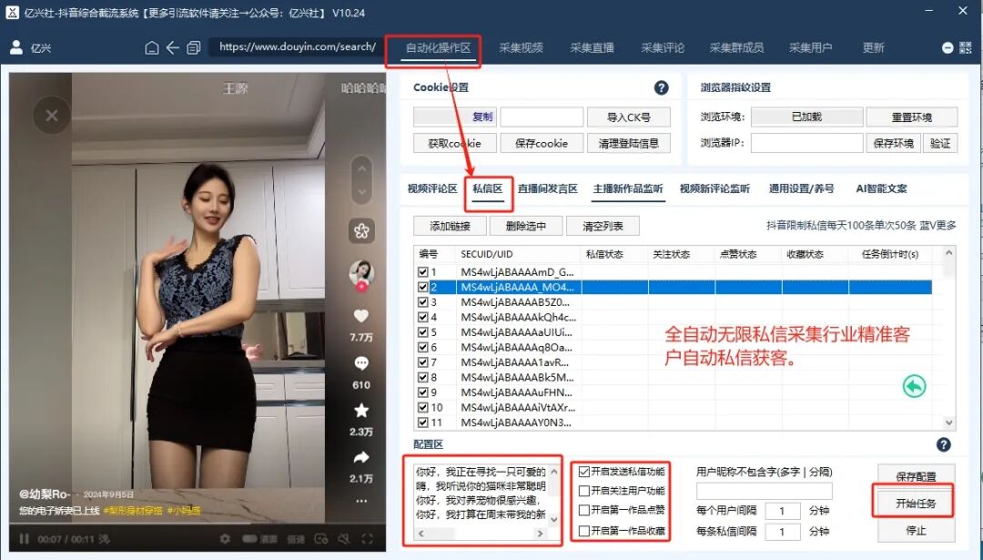The width and height of the screenshot is (983, 560).
Task: Select 私信区 sub-tab
Action: 488,188
